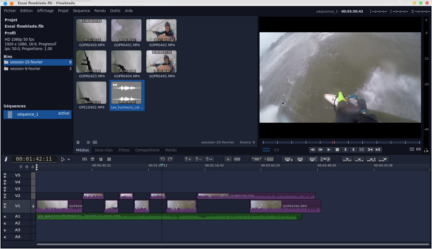Click the icon right of the titler
The image size is (432, 249).
[101, 159]
